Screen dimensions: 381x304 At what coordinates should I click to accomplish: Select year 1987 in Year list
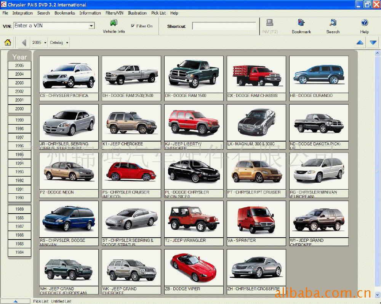coord(19,227)
